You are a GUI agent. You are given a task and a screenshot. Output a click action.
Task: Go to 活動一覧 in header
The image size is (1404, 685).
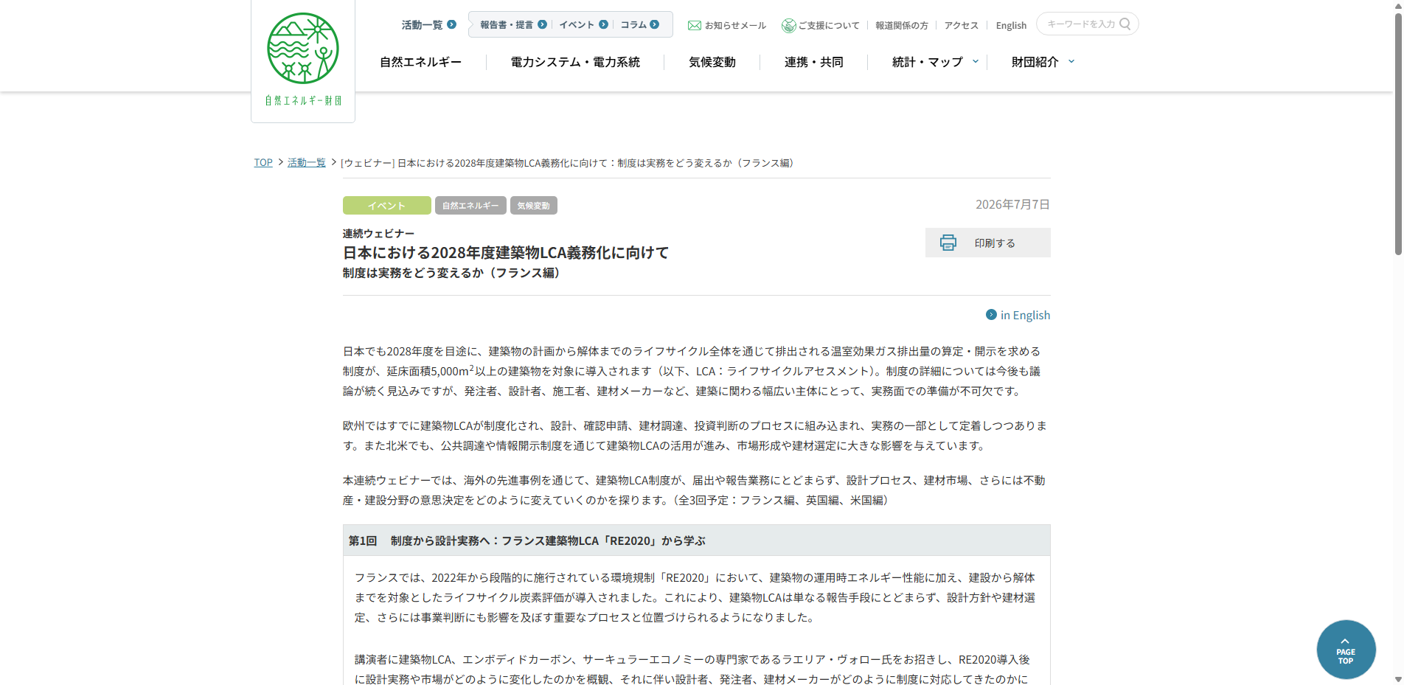422,25
